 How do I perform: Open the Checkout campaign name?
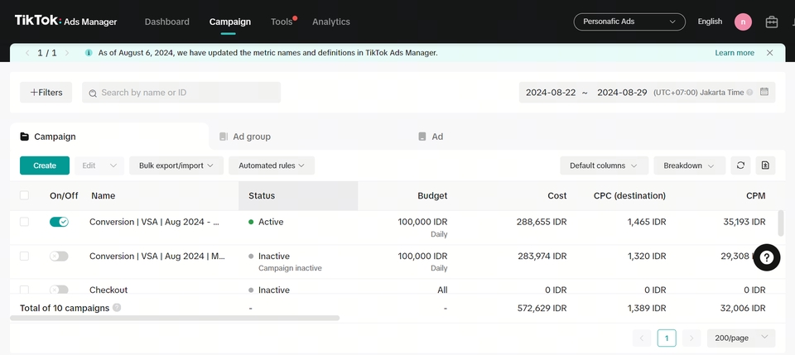[x=108, y=290]
